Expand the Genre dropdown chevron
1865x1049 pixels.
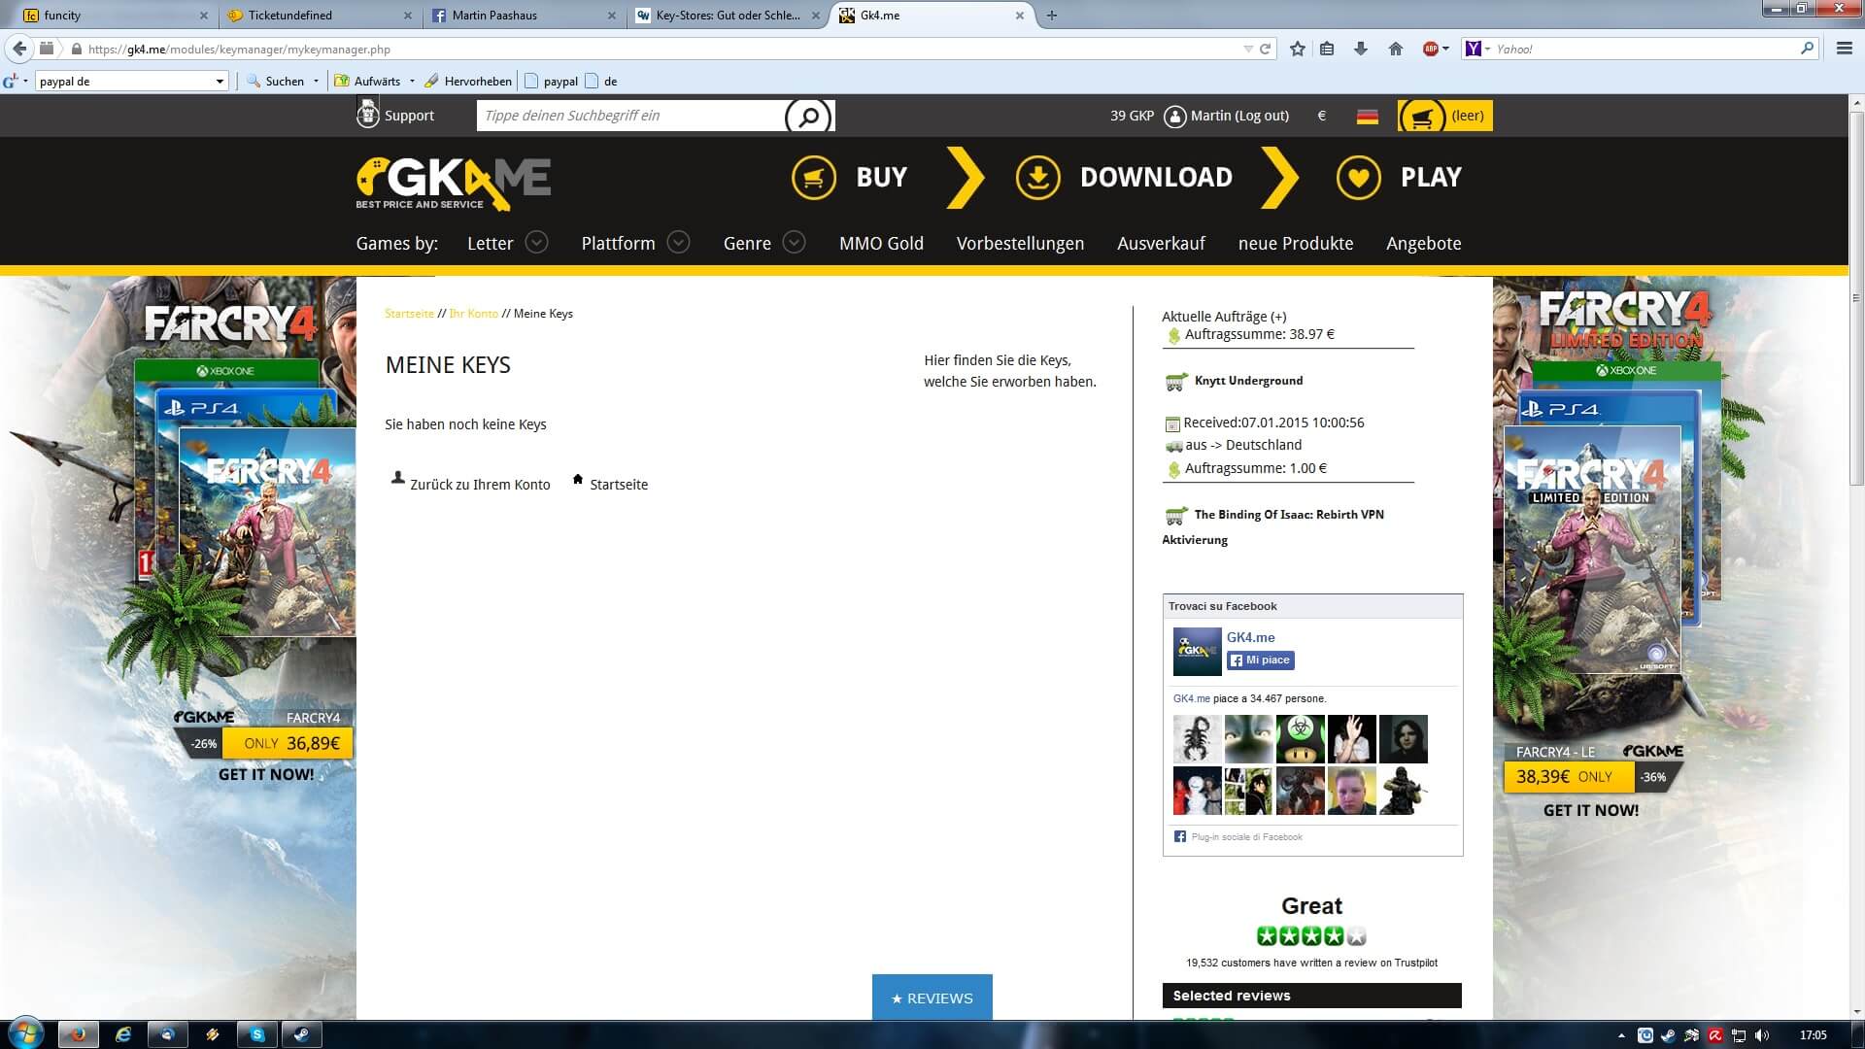794,242
